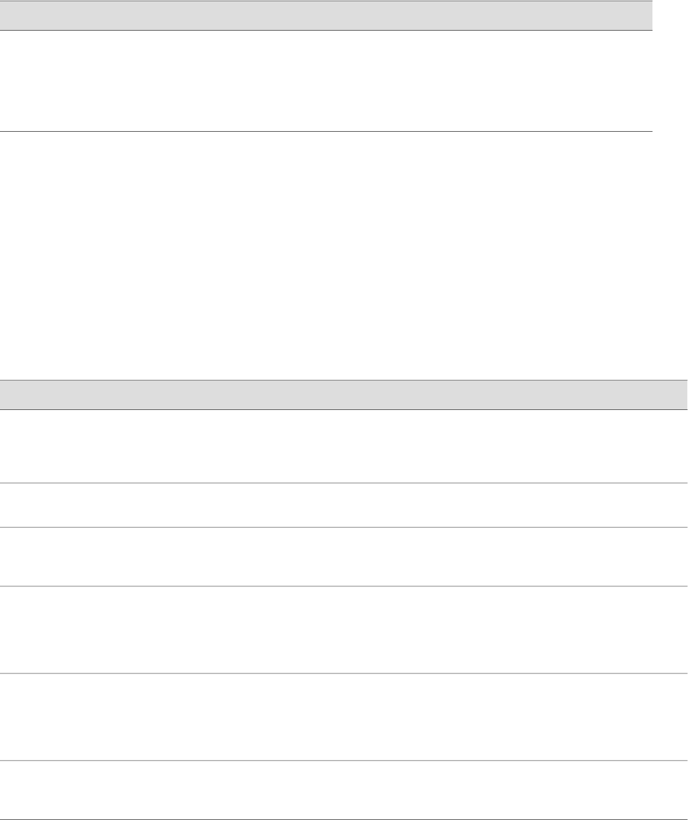Click the divider between lower table rows one and two
Viewport: 688px width, 820px height.
[344, 483]
